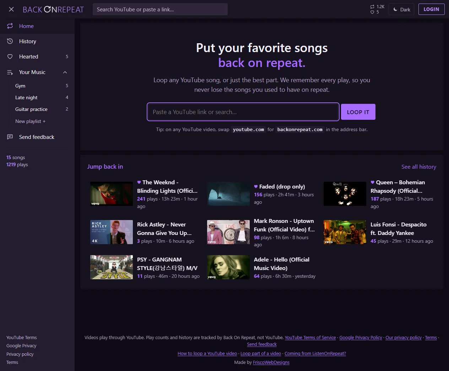Create a New playlist
Viewport: 449px width, 371px height.
pyautogui.click(x=30, y=121)
